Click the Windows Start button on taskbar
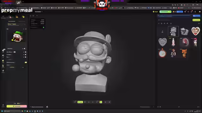 tap(2, 111)
